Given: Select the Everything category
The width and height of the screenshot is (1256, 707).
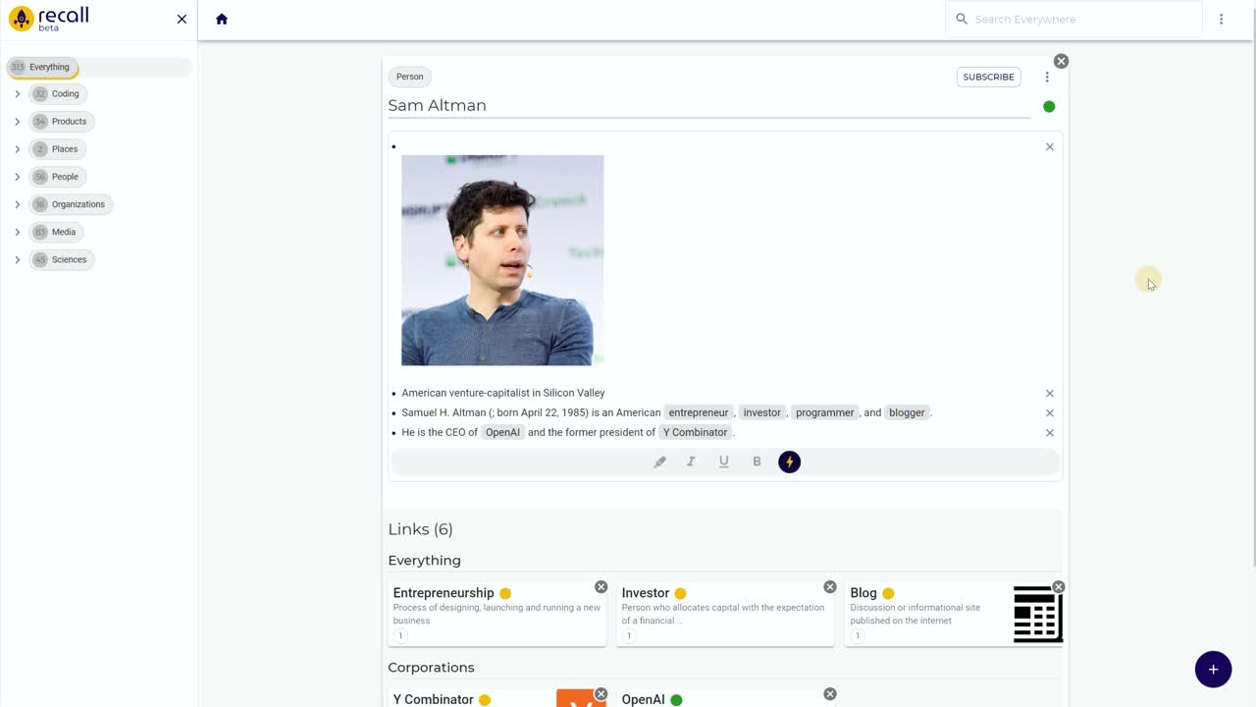Looking at the screenshot, I should point(42,67).
